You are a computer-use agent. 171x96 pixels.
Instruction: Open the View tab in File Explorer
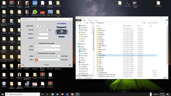point(96,20)
